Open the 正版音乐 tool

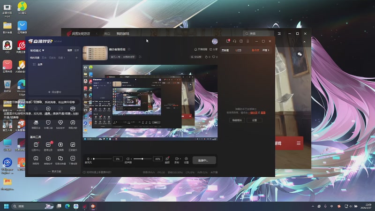point(73,145)
